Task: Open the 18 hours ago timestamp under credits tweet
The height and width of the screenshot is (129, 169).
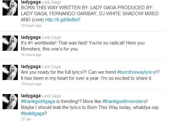Action: pos(31,25)
